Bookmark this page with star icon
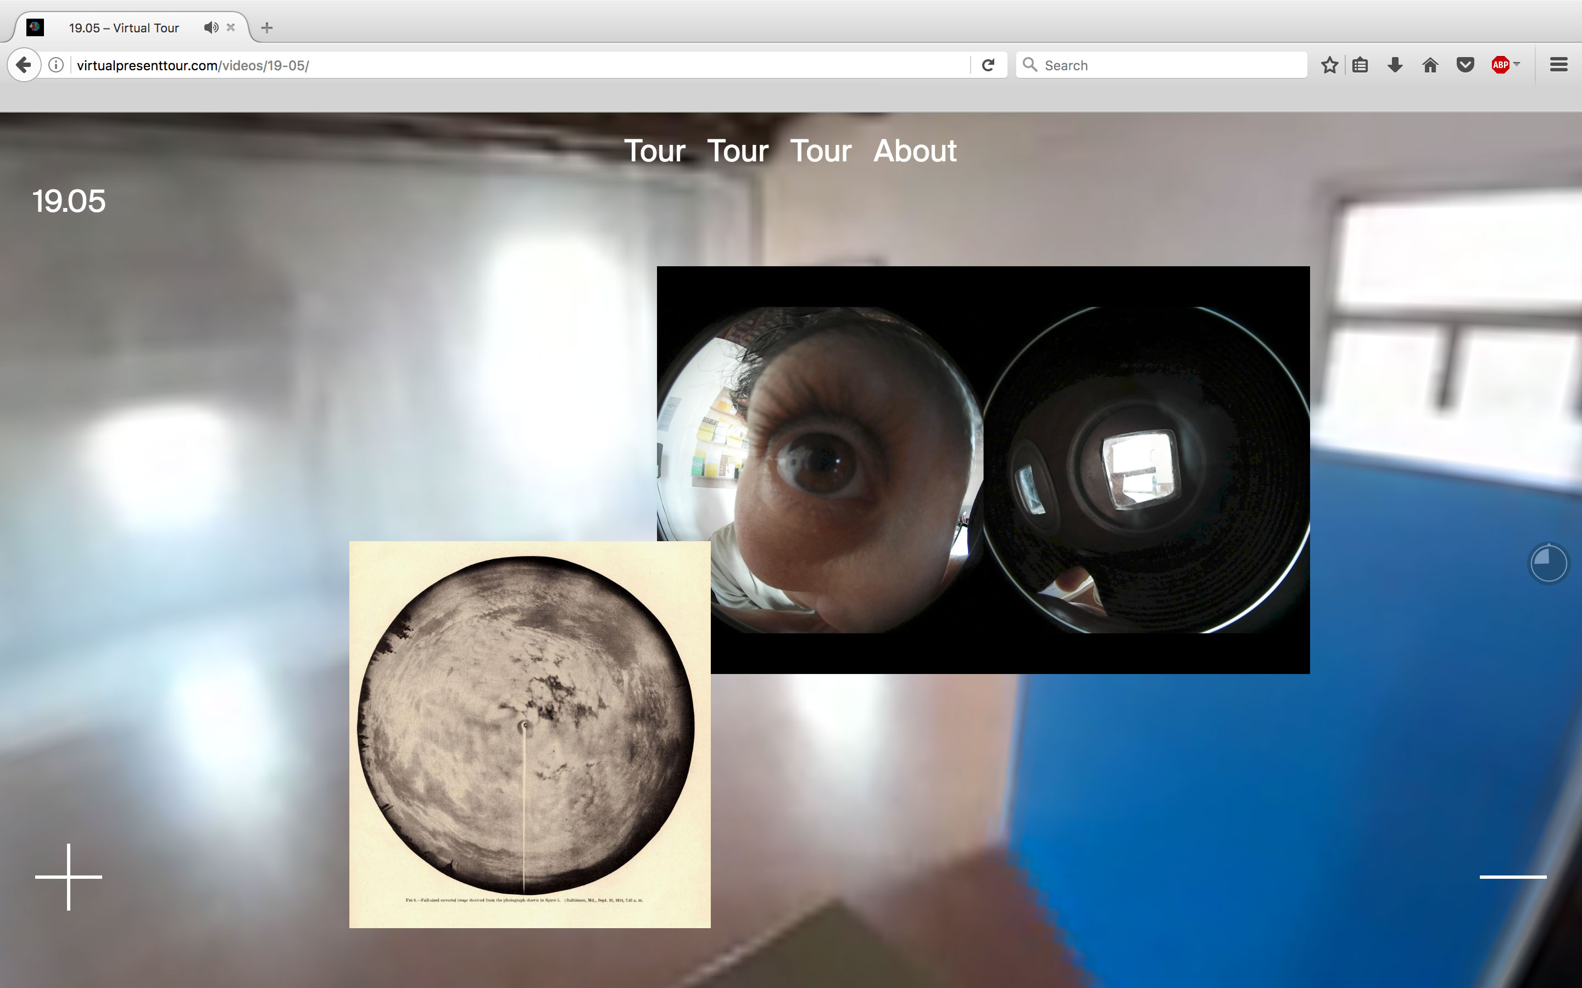 coord(1329,65)
